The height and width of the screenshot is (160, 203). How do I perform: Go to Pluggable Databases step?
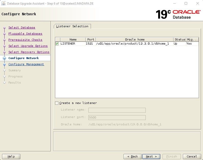point(25,34)
